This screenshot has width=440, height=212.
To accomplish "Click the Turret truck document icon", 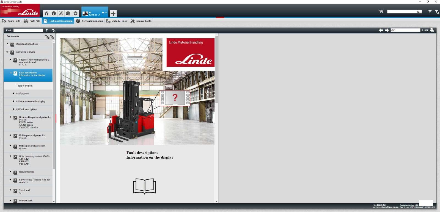I will point(15,191).
